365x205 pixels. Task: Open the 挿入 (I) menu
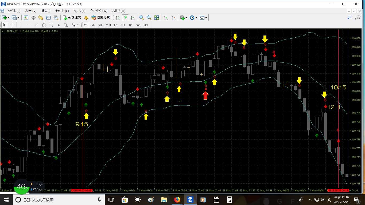46,11
